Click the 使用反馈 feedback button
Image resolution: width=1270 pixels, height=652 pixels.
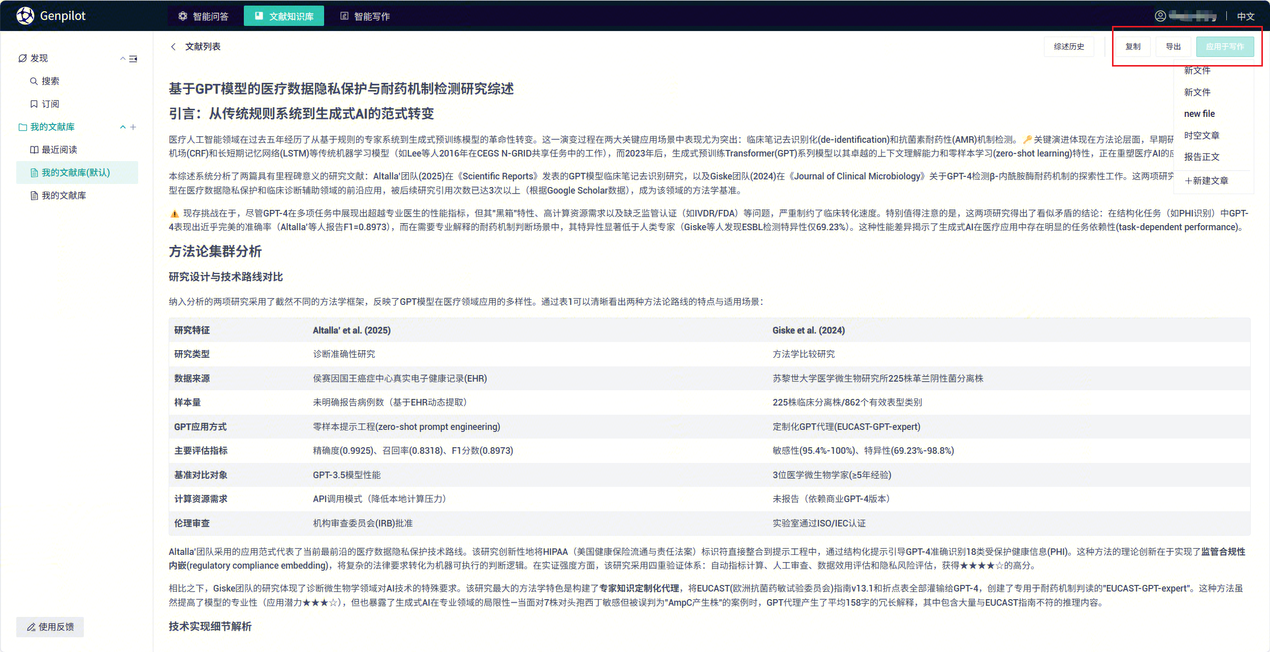[50, 627]
